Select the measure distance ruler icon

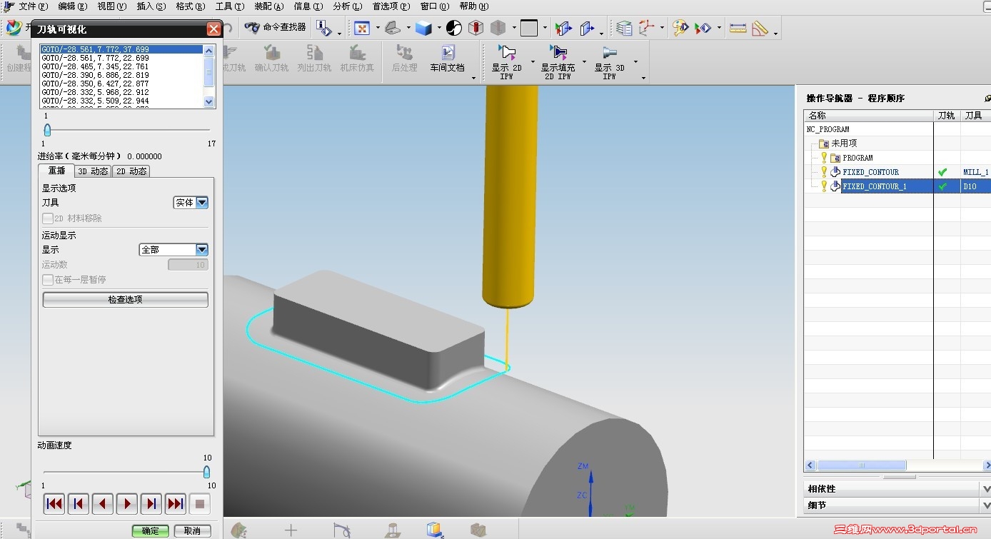(738, 28)
